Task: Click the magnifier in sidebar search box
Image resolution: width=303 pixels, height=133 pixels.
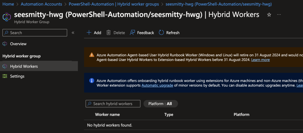Action: 7,33
